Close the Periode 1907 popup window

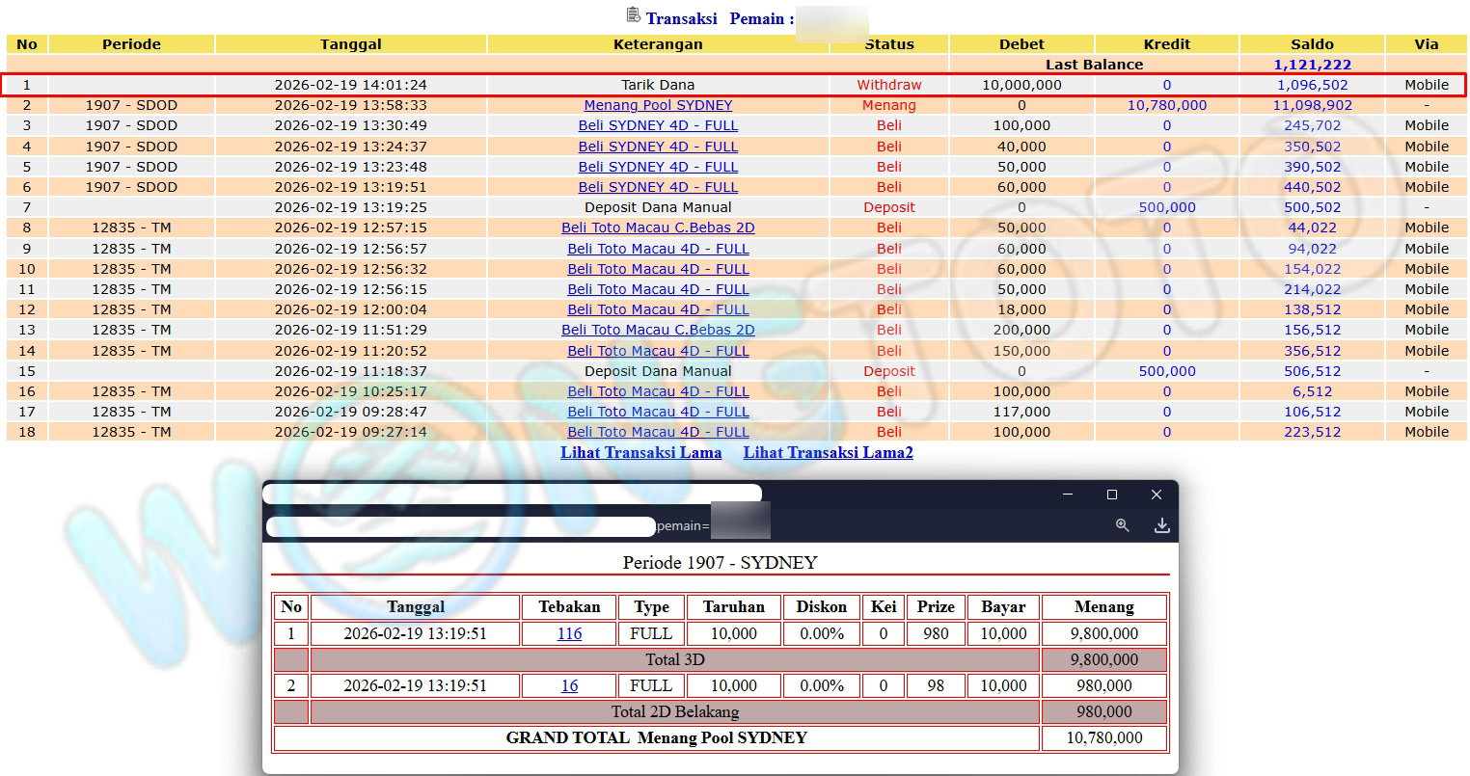coord(1156,495)
